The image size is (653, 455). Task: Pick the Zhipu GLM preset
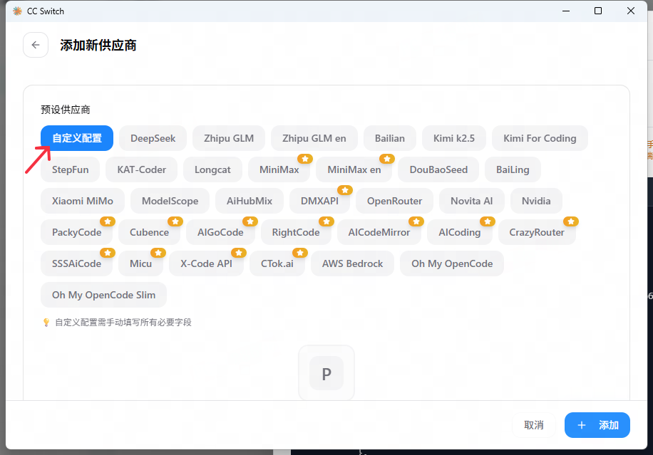click(x=229, y=138)
